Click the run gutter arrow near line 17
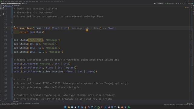This screenshot has width=194, height=109. click(x=12, y=22)
